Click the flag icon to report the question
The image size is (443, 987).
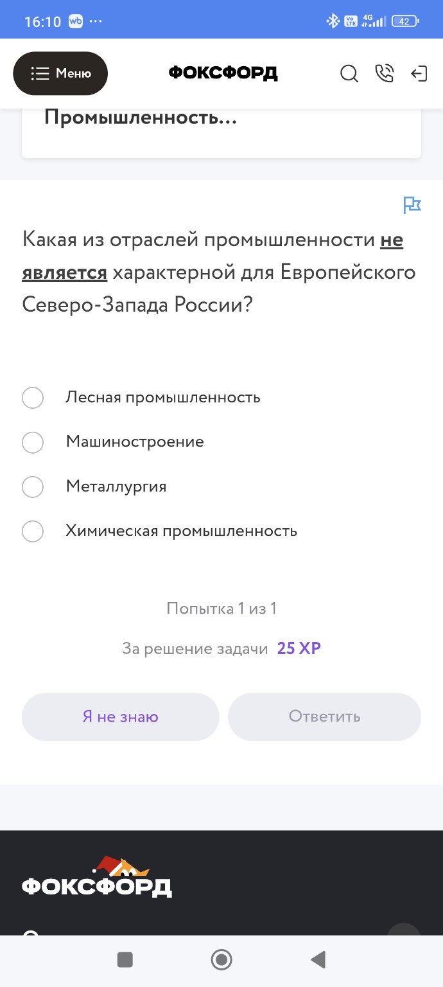[413, 204]
